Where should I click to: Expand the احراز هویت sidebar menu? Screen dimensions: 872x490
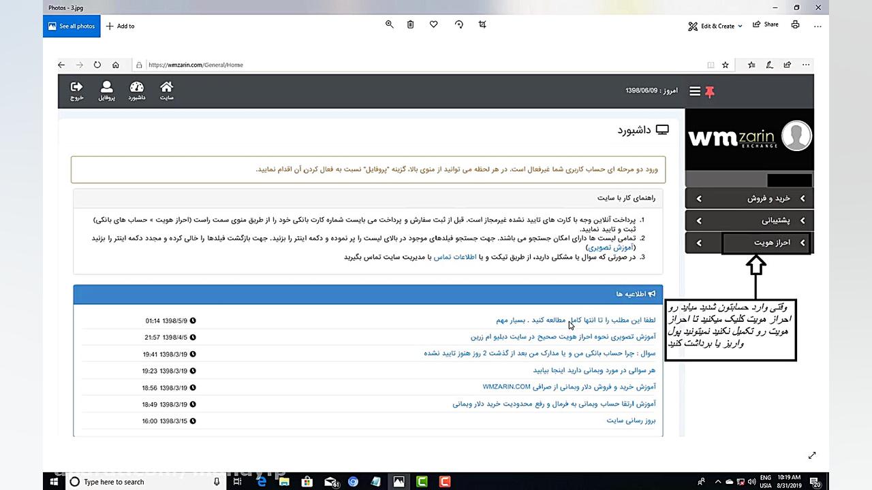[x=749, y=243]
